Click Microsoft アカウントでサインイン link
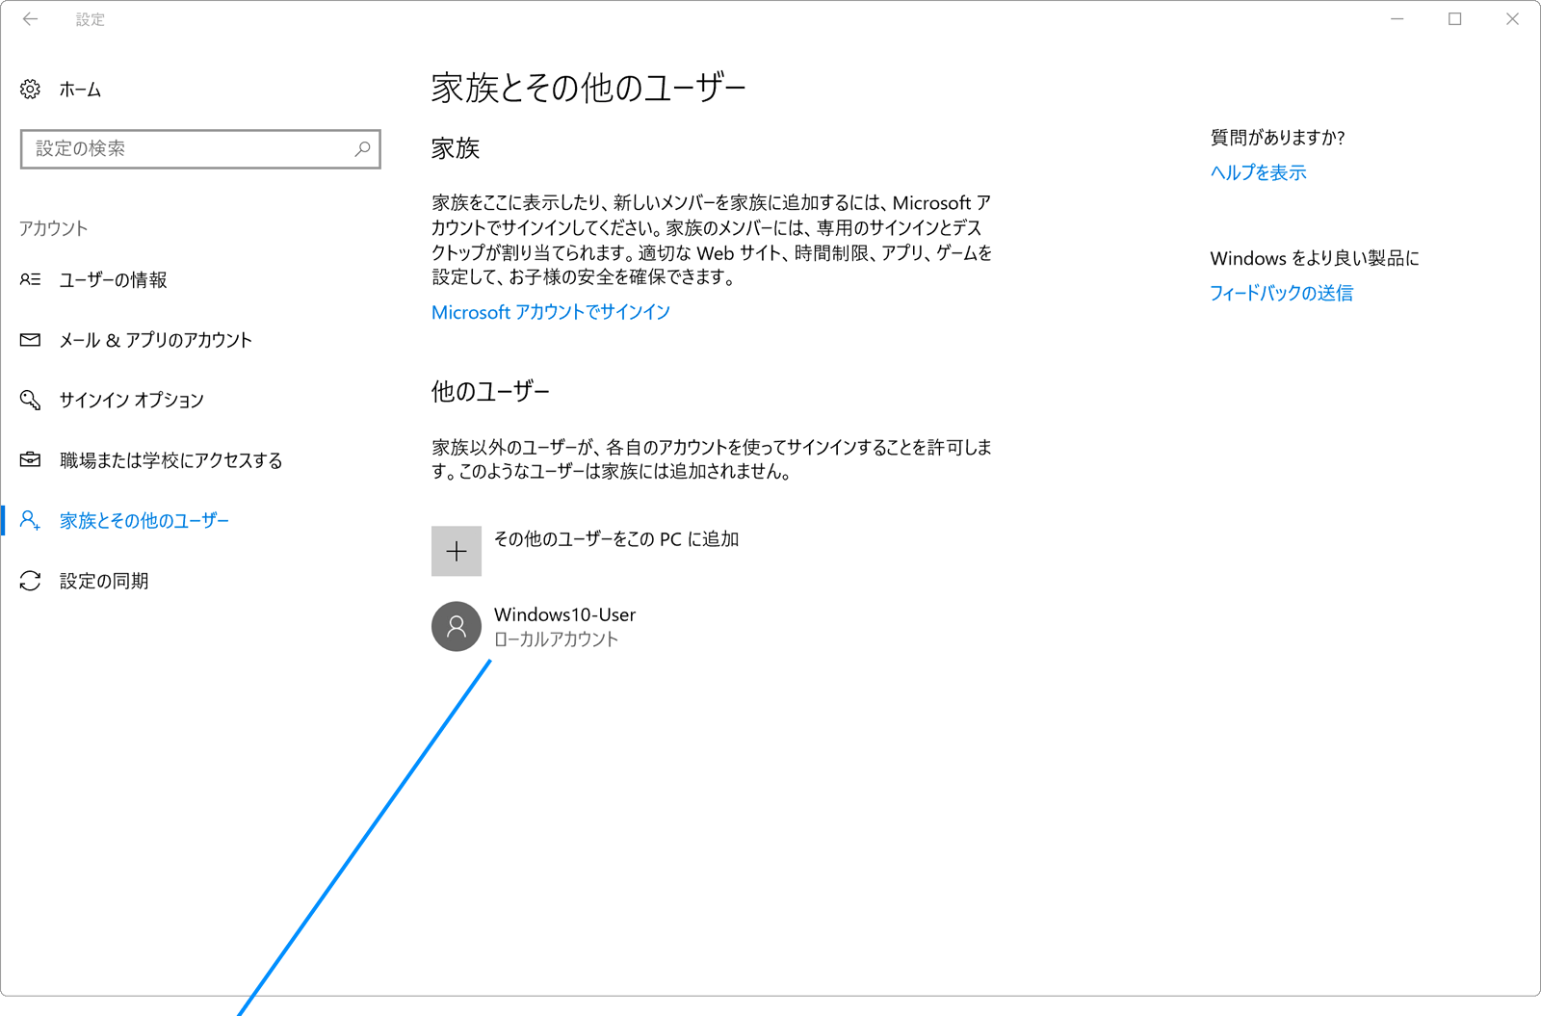Screen dimensions: 1541x1016 pos(551,312)
